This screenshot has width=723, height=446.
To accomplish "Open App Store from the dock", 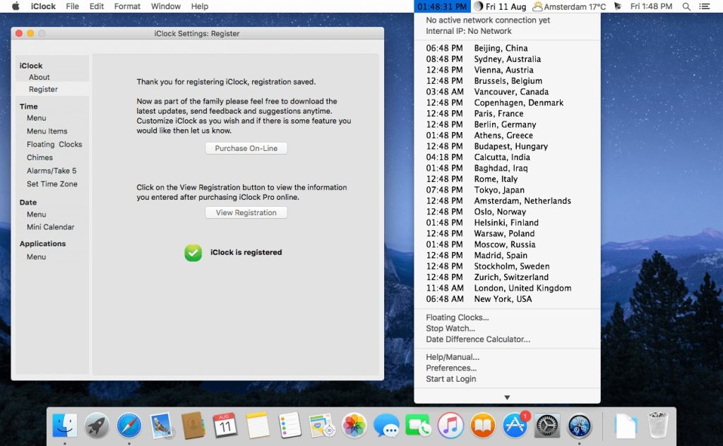I will coord(515,426).
